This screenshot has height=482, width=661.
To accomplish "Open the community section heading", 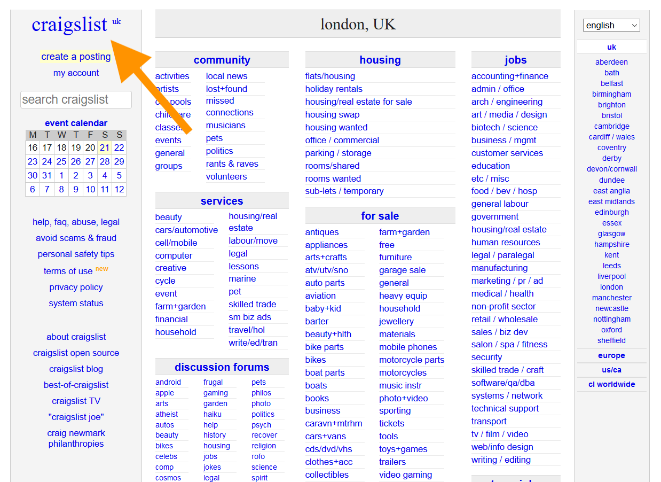I will click(222, 60).
